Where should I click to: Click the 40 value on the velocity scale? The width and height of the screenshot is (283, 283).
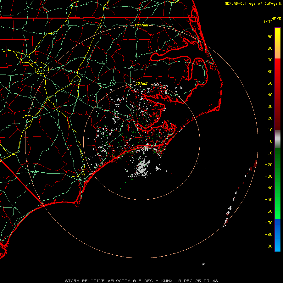[x=270, y=95]
